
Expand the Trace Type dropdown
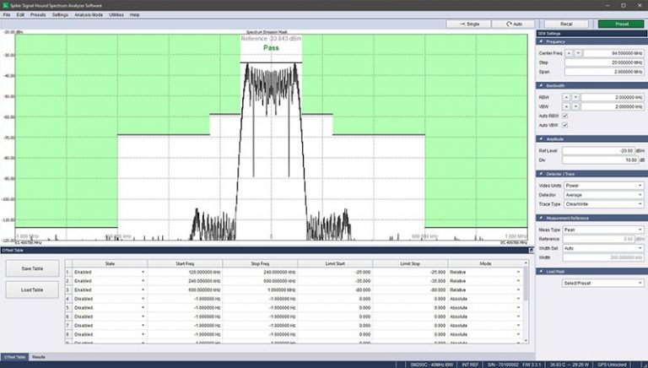pos(603,204)
